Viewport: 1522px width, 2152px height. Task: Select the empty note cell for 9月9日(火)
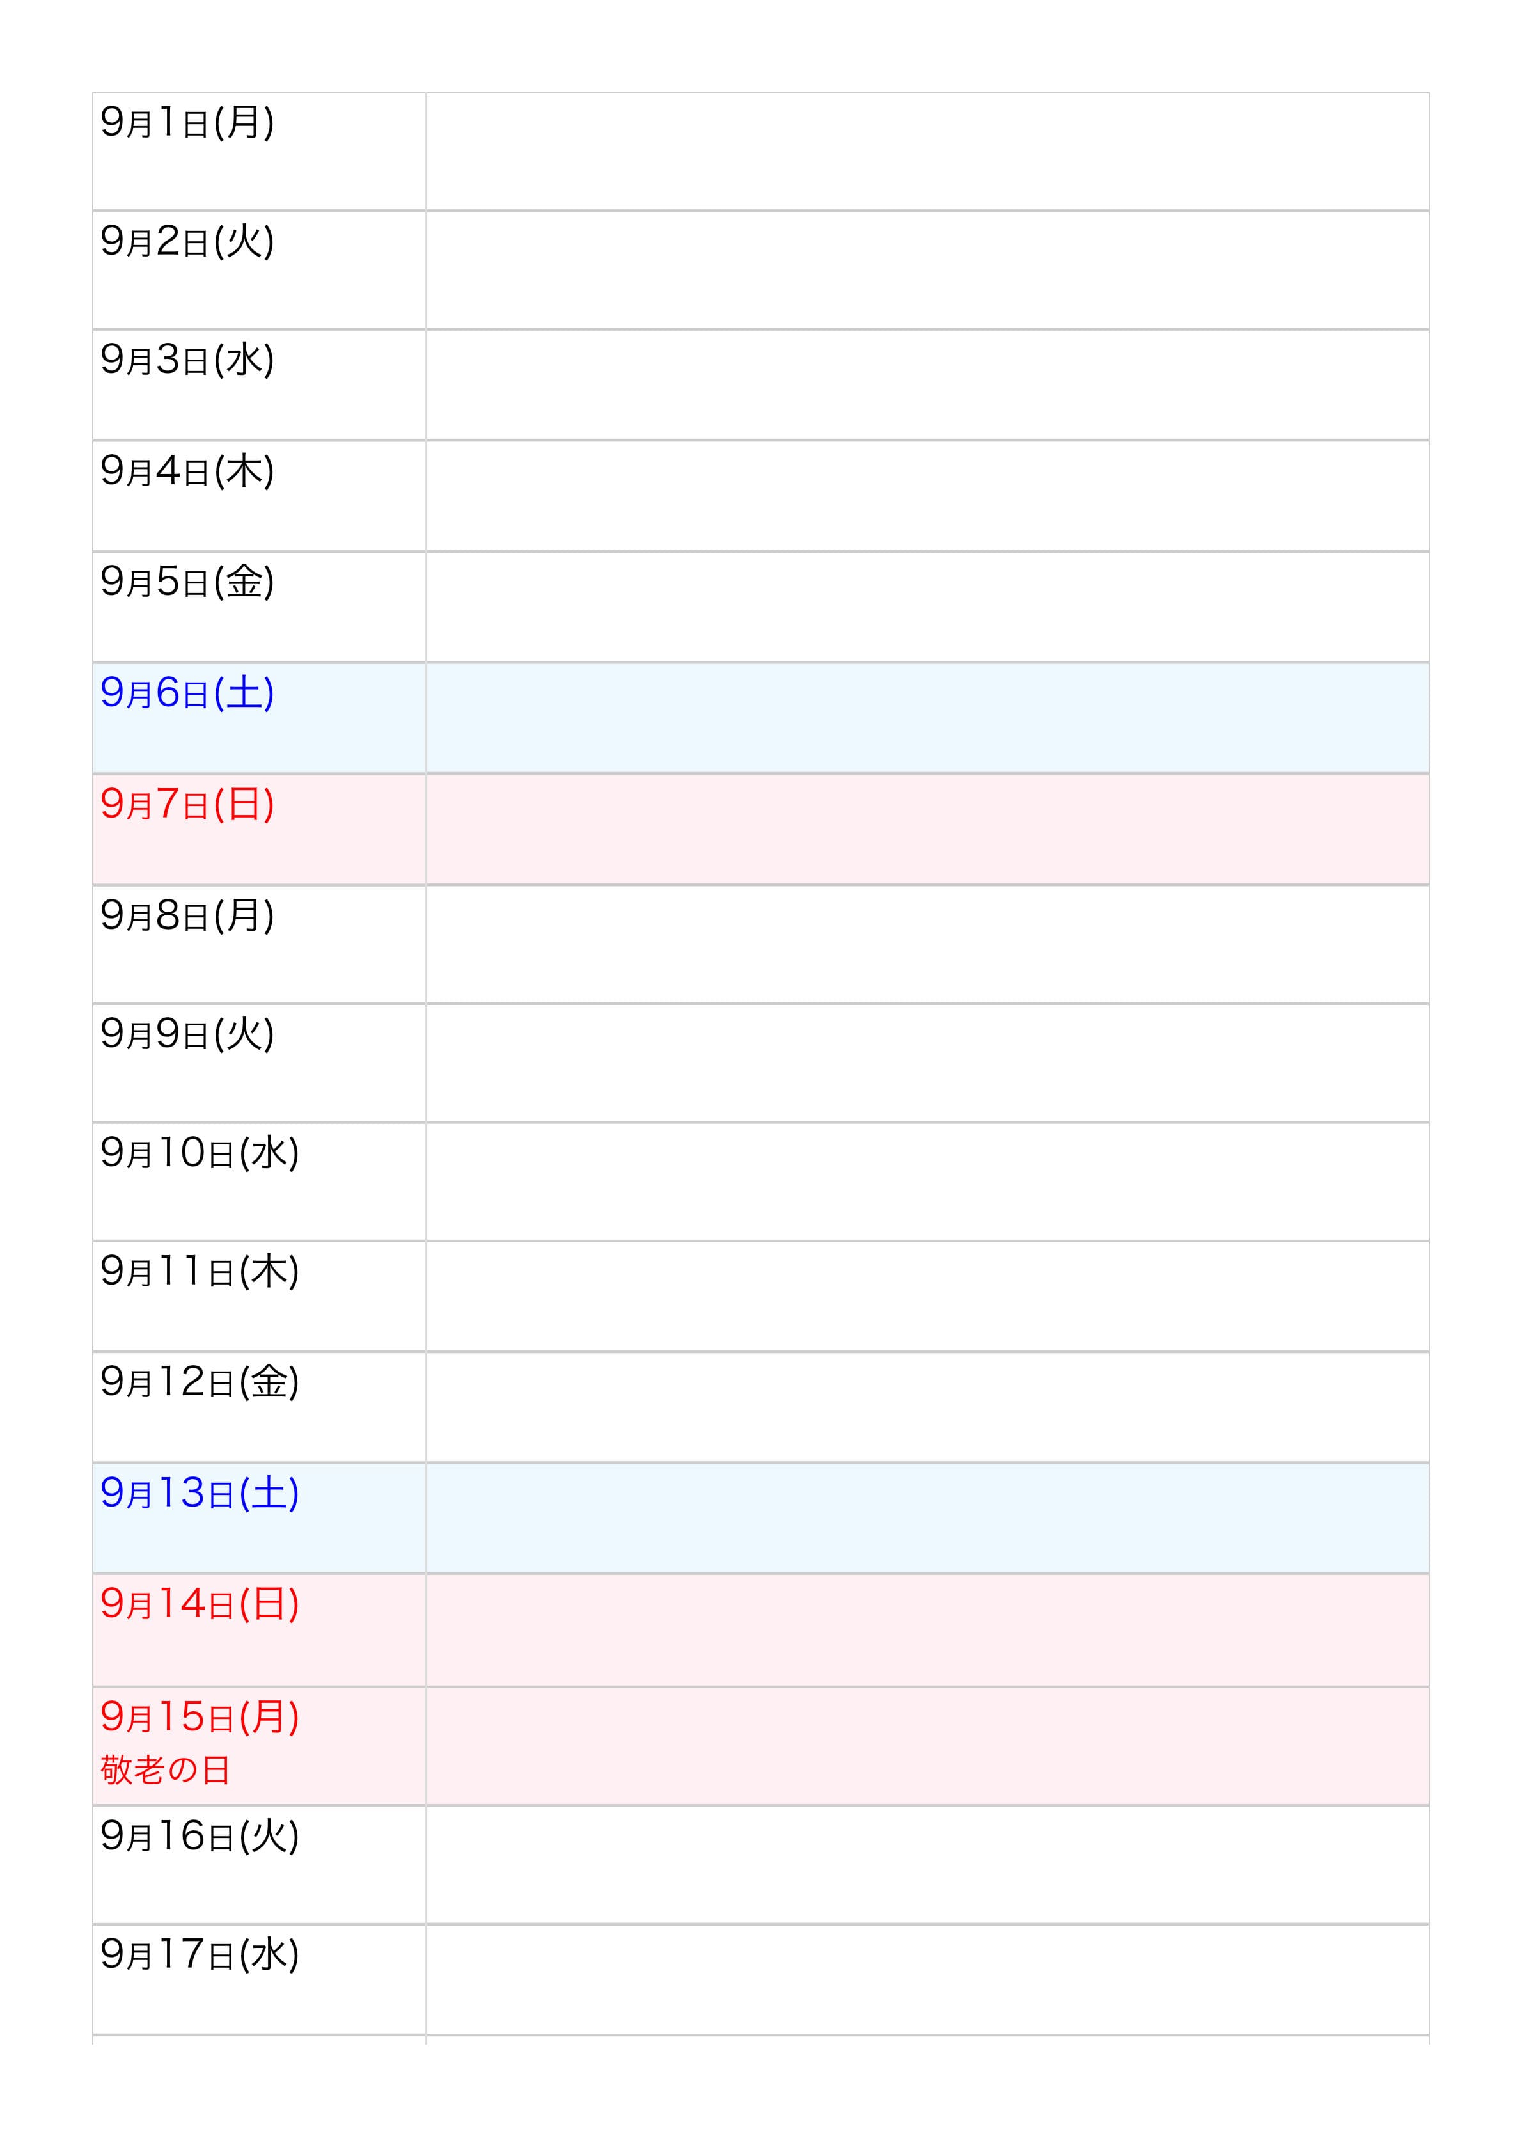pyautogui.click(x=926, y=1063)
